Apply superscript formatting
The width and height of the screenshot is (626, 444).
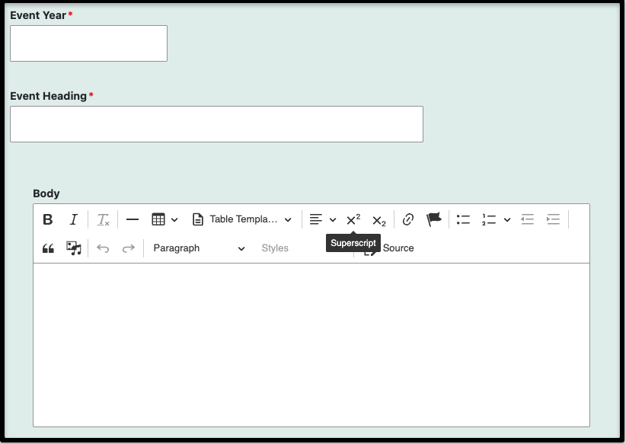[353, 219]
